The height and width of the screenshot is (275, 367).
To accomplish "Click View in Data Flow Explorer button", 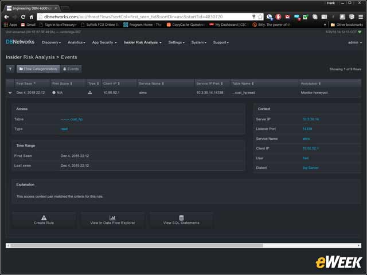I will [x=112, y=220].
